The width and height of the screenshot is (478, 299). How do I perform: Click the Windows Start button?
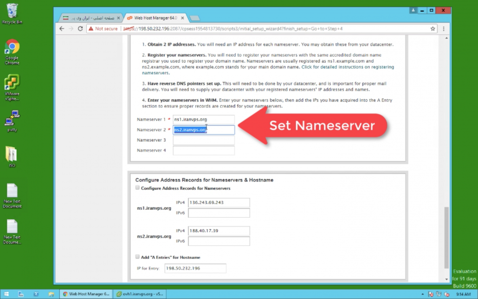coord(6,294)
